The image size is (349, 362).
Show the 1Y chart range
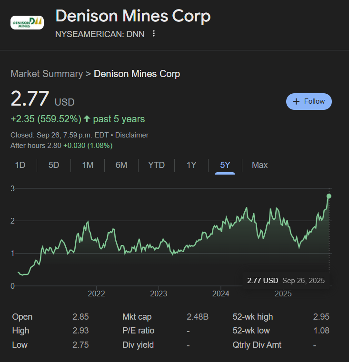click(x=191, y=165)
